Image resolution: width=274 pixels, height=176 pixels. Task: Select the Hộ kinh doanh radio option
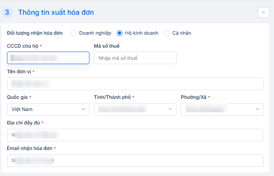click(120, 33)
